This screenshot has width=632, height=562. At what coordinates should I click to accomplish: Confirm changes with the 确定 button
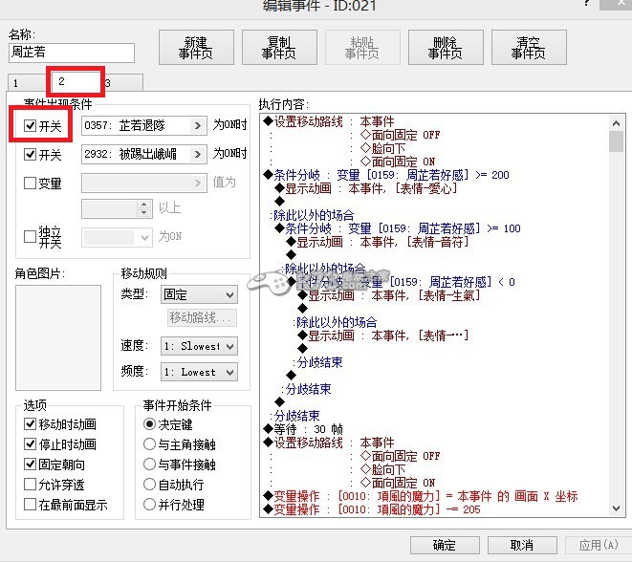click(x=444, y=545)
